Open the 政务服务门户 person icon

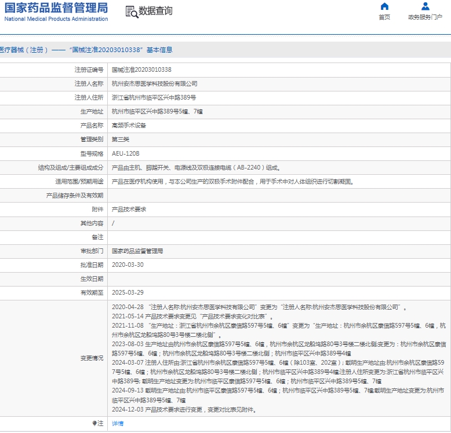click(x=425, y=6)
